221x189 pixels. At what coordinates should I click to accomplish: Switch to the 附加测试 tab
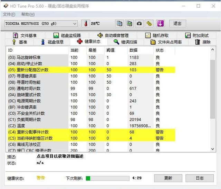pyautogui.click(x=197, y=35)
